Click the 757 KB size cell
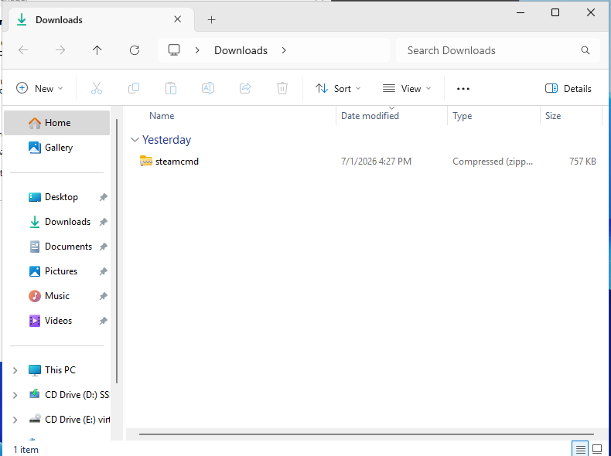Image resolution: width=611 pixels, height=456 pixels. pyautogui.click(x=582, y=162)
